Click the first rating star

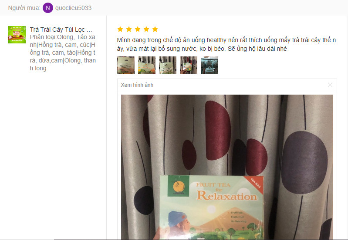120,29
